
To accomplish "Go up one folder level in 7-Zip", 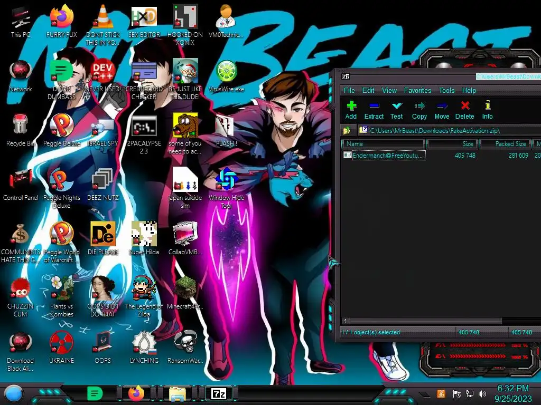I will (347, 131).
